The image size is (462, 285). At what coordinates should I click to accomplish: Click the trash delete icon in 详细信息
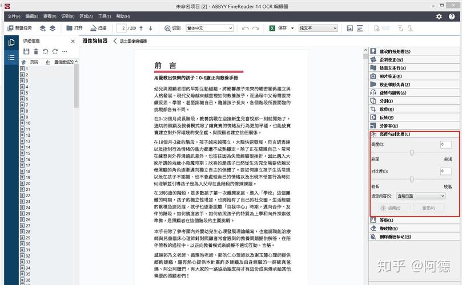point(36,51)
